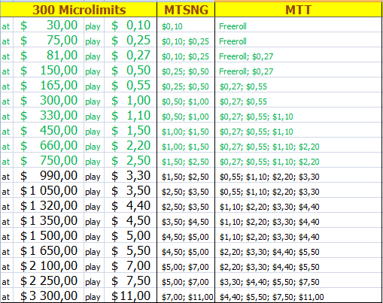The image size is (383, 303).
Task: Click the bankroll cell showing 30,00
Action: point(48,25)
